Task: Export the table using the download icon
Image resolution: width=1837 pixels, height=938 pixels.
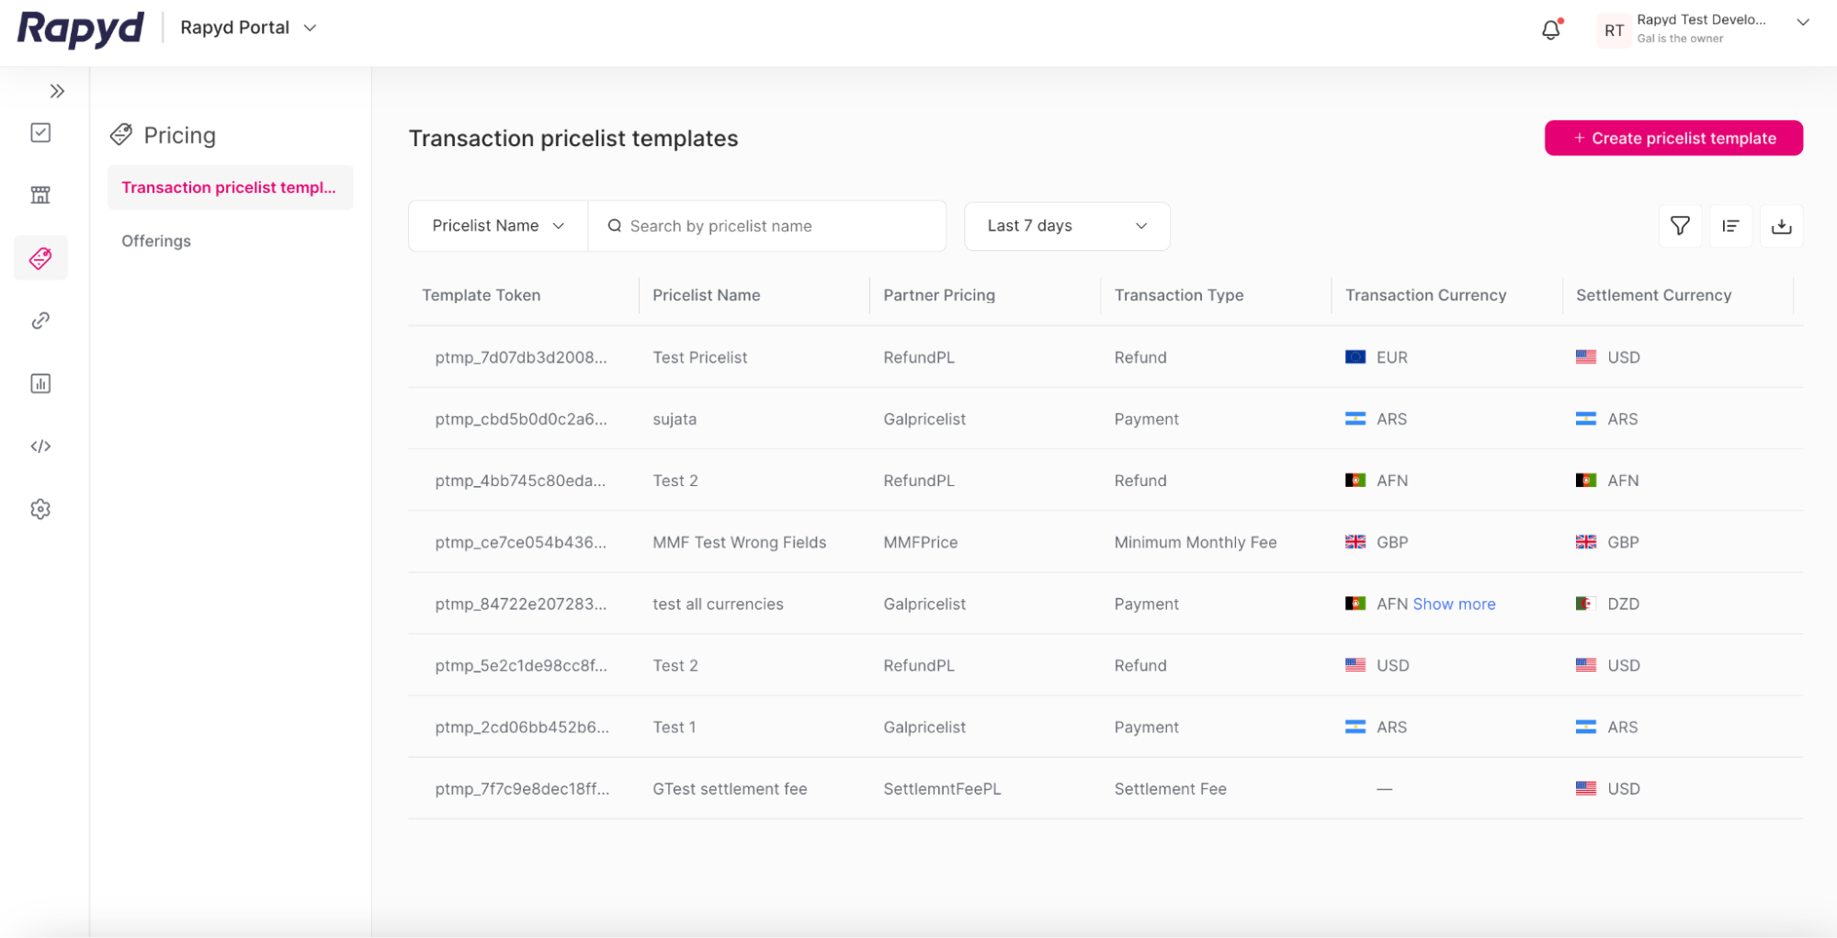Action: 1782,225
